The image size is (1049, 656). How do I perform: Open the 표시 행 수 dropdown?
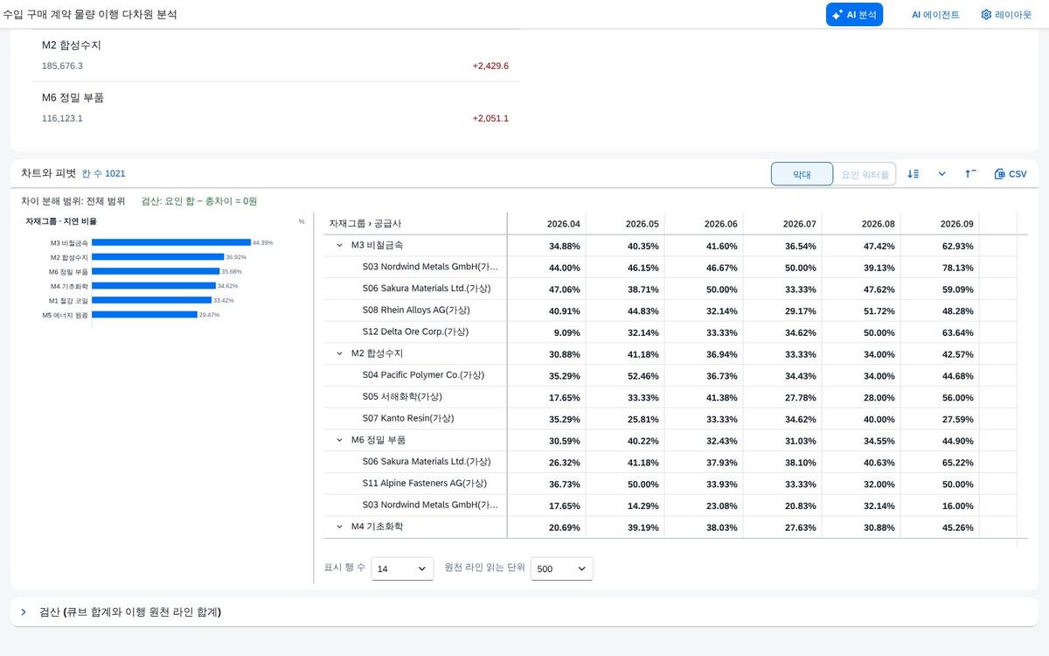click(402, 569)
